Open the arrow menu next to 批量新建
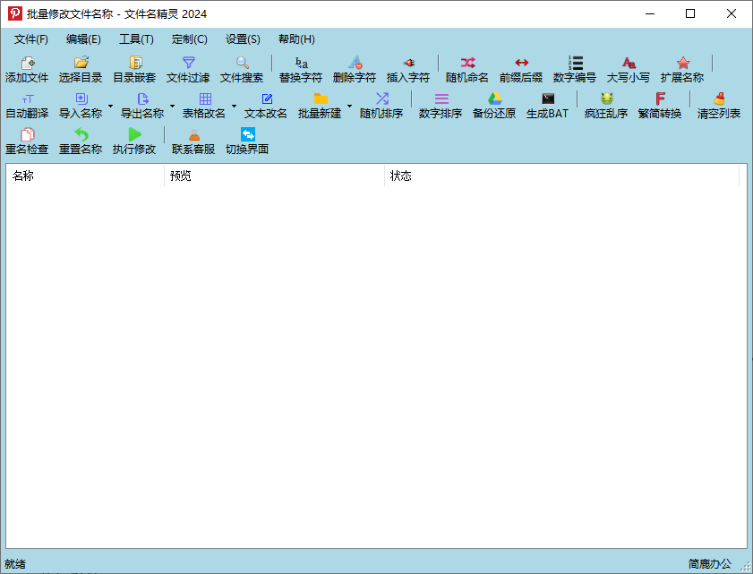 [x=349, y=106]
